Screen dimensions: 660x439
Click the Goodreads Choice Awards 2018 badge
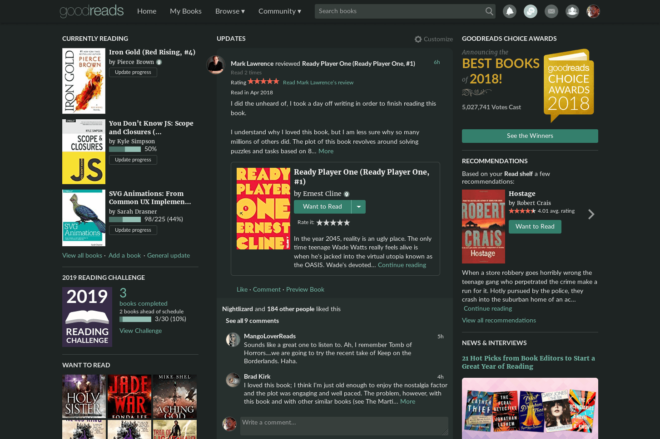point(569,85)
